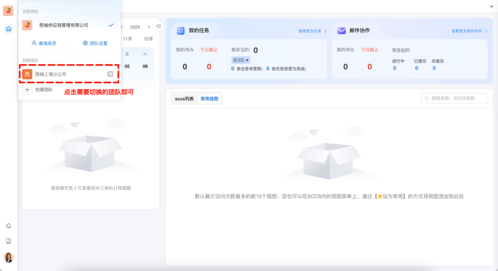Click the team logo at top-left corner
The height and width of the screenshot is (271, 498).
pyautogui.click(x=8, y=10)
